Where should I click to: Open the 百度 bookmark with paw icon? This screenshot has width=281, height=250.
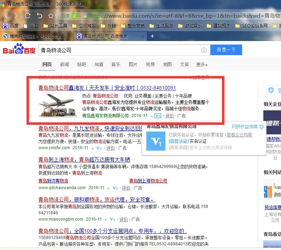point(11,26)
